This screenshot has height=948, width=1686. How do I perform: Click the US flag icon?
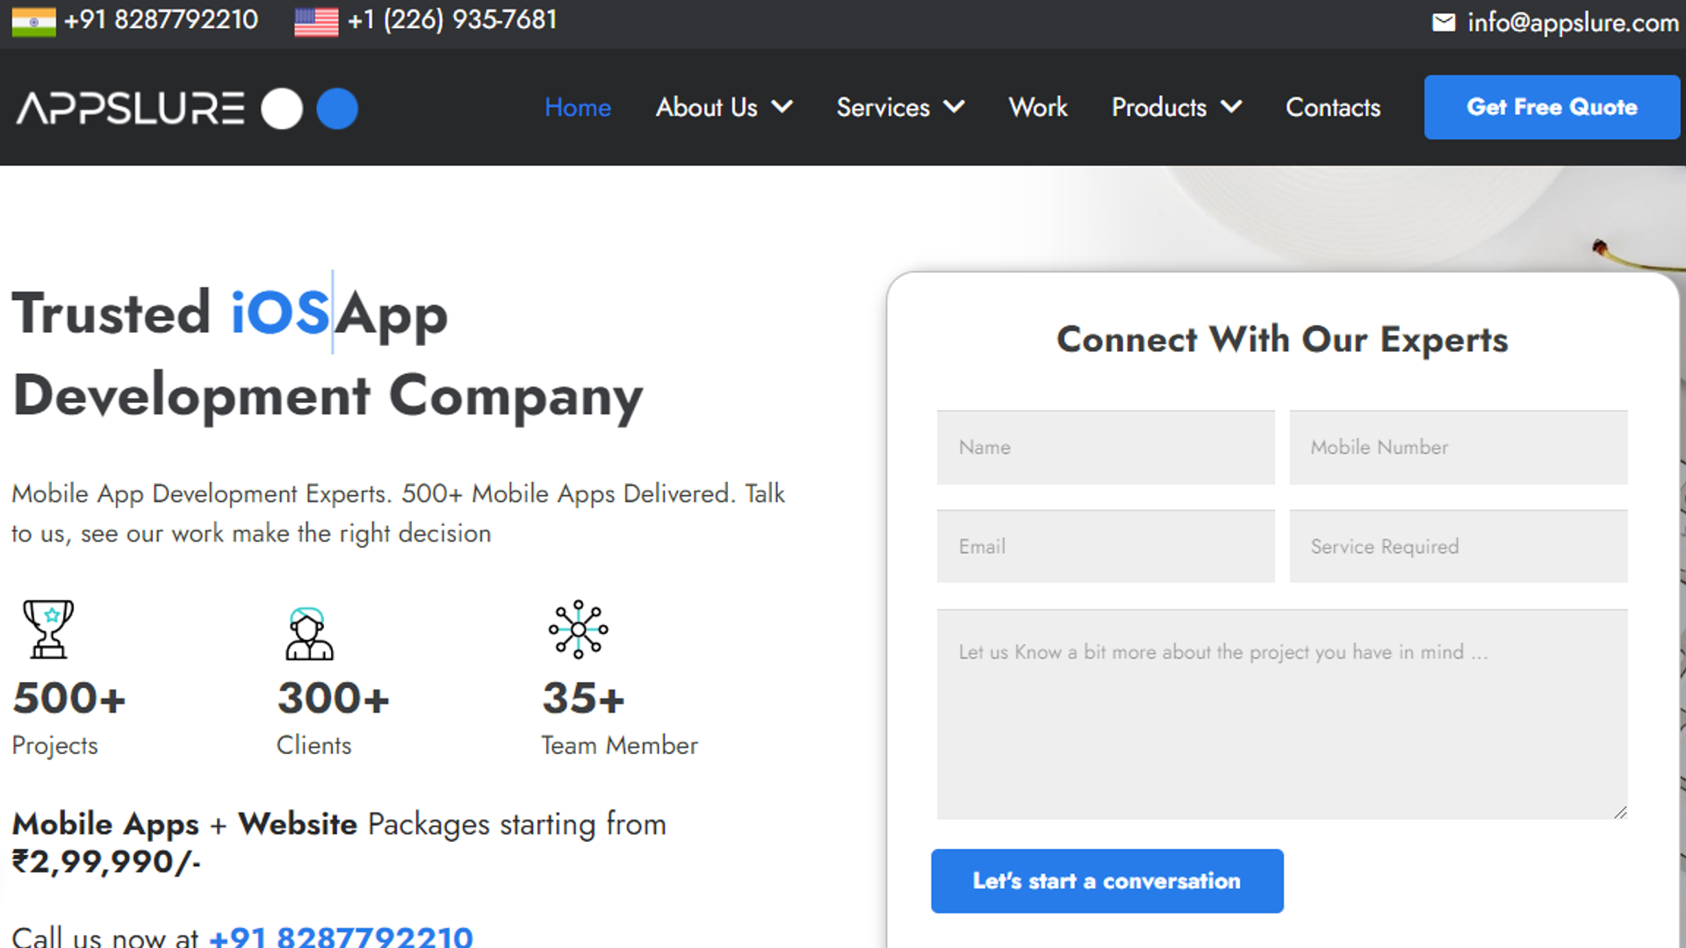[x=316, y=21]
